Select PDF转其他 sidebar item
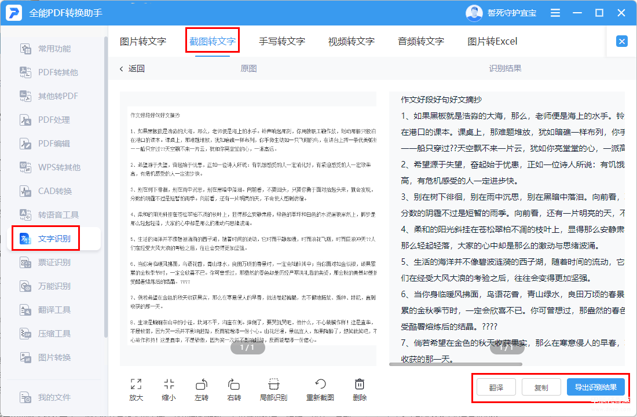The width and height of the screenshot is (637, 417). point(49,72)
